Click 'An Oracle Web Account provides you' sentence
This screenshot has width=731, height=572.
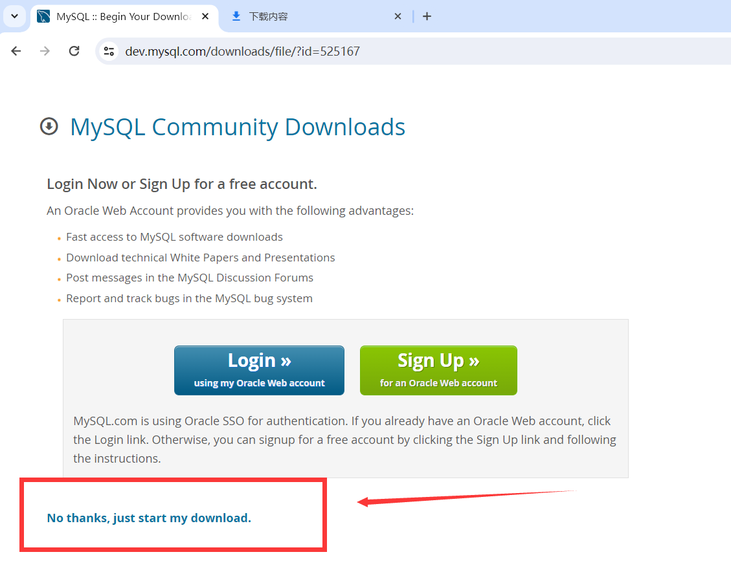[231, 211]
